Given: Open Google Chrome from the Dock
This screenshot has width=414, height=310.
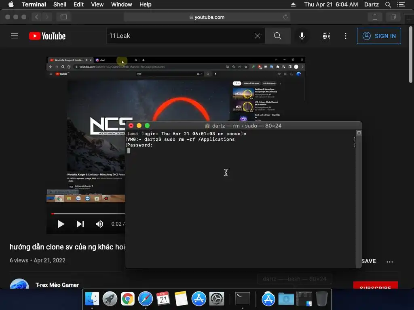Looking at the screenshot, I should (127, 299).
